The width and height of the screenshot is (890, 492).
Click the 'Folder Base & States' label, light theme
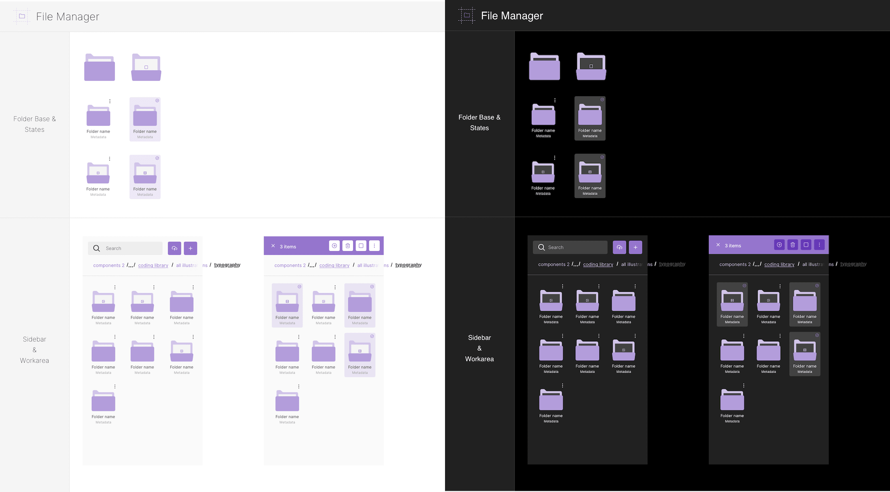pos(35,124)
